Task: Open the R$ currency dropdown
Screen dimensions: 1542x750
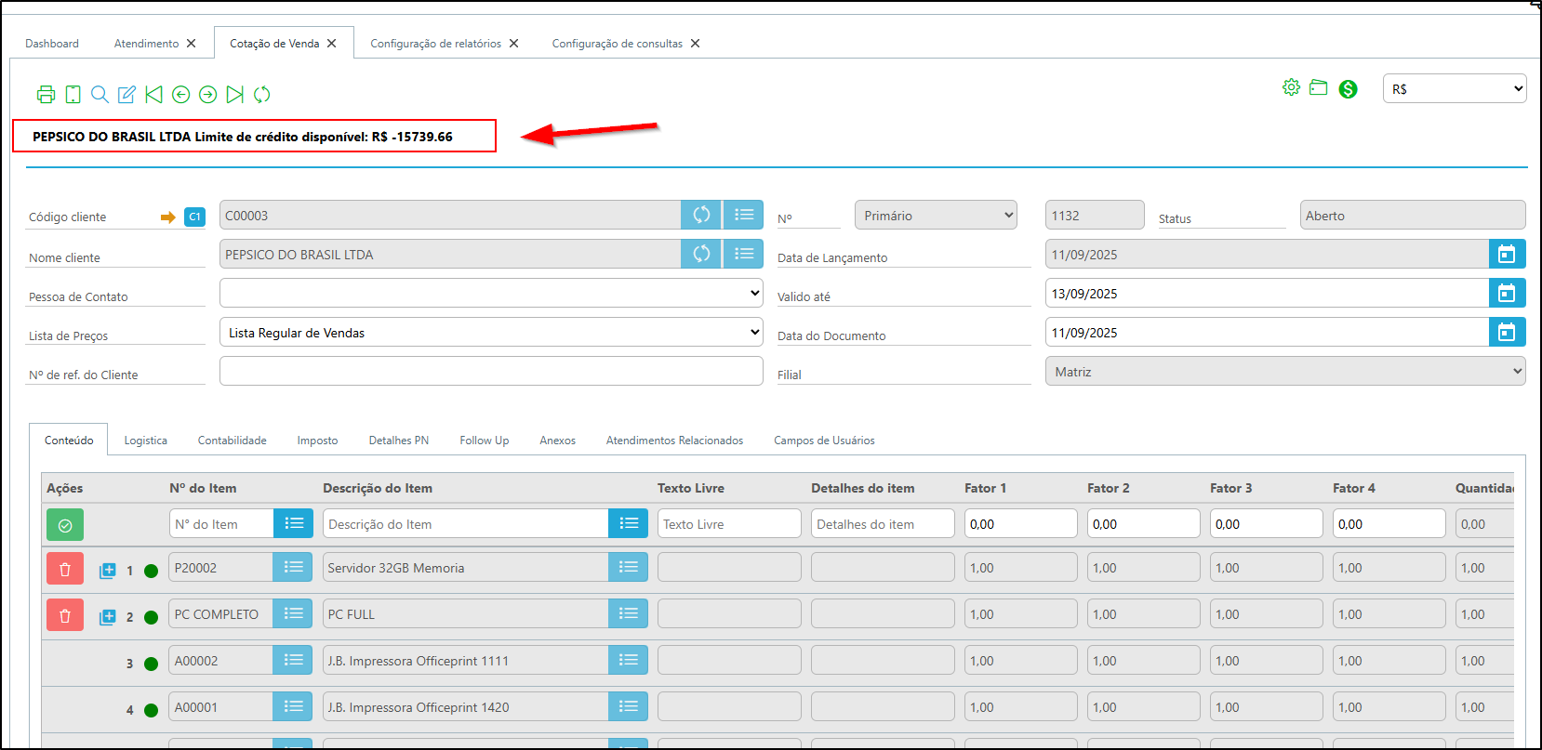Action: point(1454,89)
